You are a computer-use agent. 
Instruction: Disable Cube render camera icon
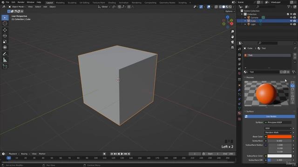tap(295, 21)
